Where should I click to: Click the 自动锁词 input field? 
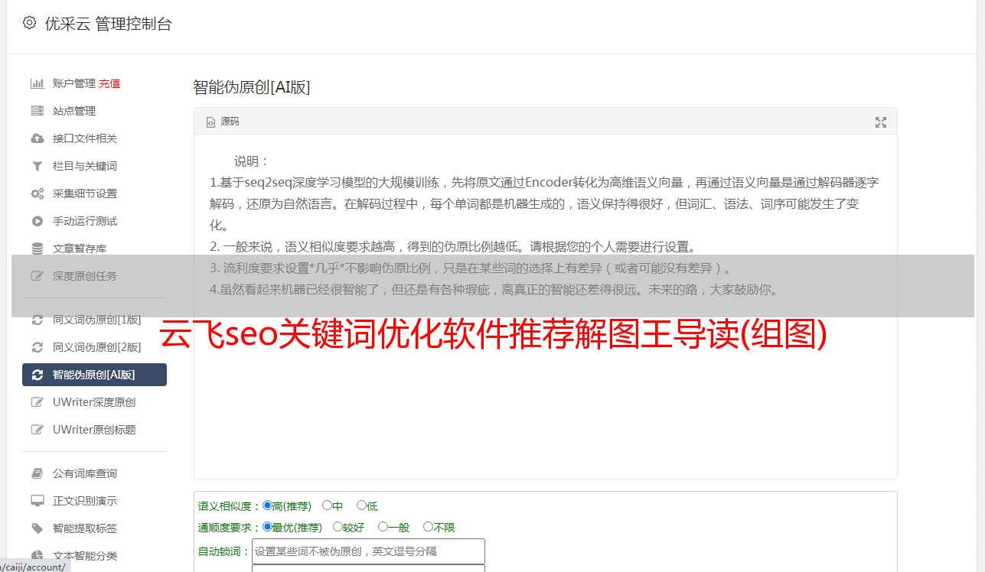tap(368, 551)
